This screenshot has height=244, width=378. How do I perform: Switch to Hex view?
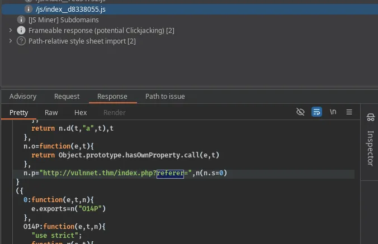81,112
